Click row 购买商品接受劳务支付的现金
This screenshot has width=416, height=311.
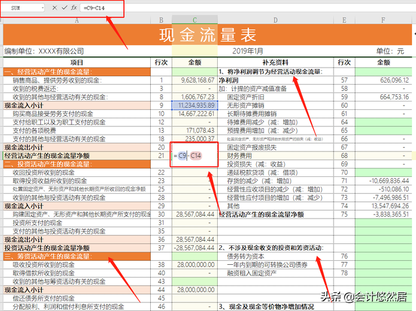pyautogui.click(x=77, y=114)
